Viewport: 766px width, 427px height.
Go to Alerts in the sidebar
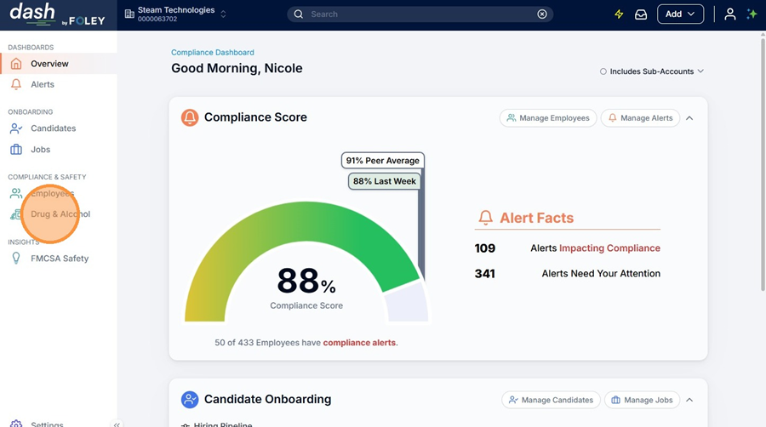point(43,84)
